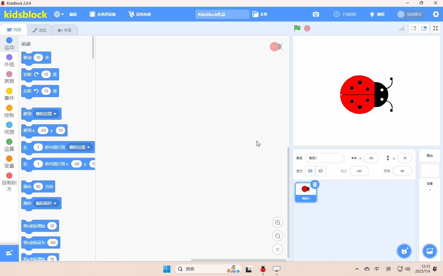Click the ladybug sprite on stage
The height and width of the screenshot is (276, 443).
(x=366, y=95)
